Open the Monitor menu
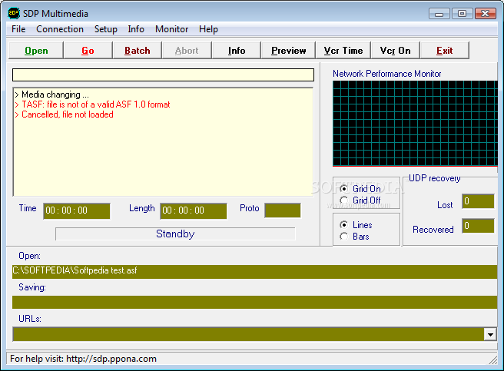Viewport: 504px width, 371px height. (171, 29)
